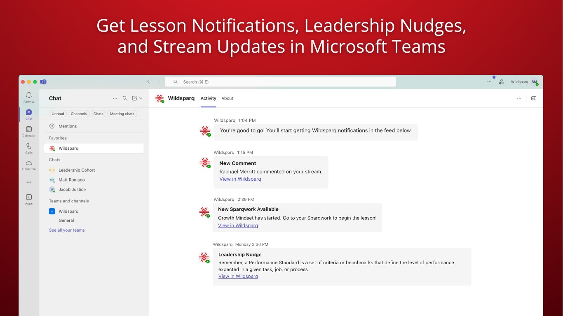Click the new chat compose icon
The width and height of the screenshot is (563, 316).
[134, 98]
